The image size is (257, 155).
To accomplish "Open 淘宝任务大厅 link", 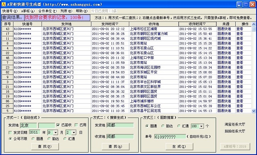I will [x=235, y=124].
